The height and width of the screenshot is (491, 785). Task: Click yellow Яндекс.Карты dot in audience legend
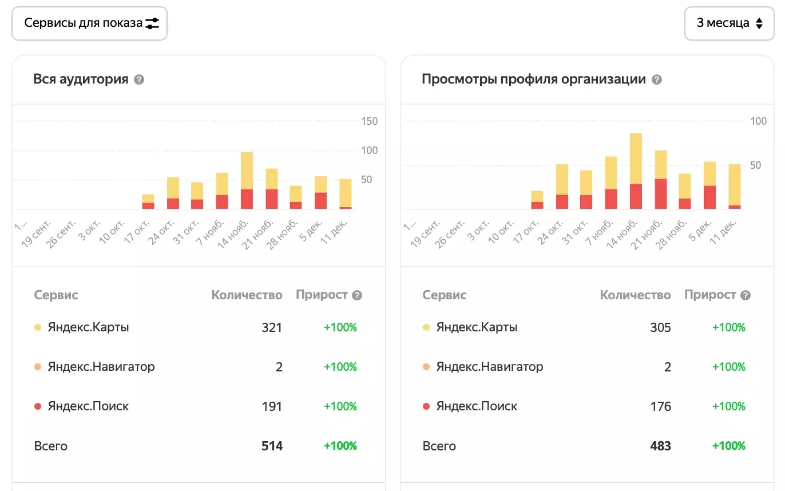[38, 328]
